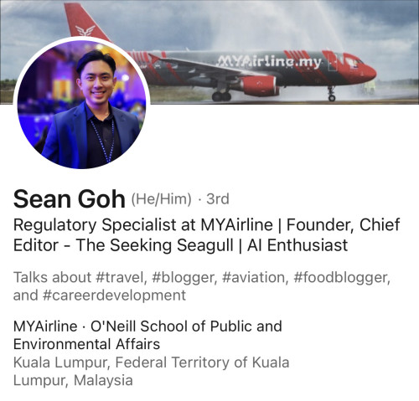419x401 pixels.
Task: Click the 3rd degree connection badge
Action: point(218,199)
